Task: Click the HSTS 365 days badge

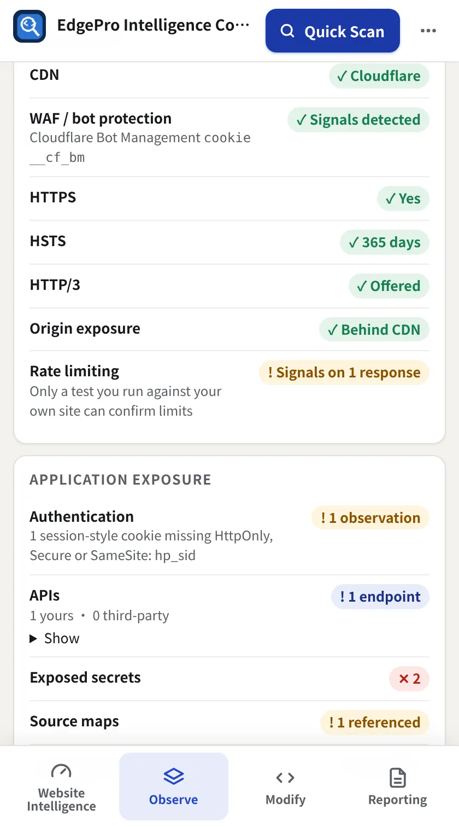Action: (x=385, y=242)
